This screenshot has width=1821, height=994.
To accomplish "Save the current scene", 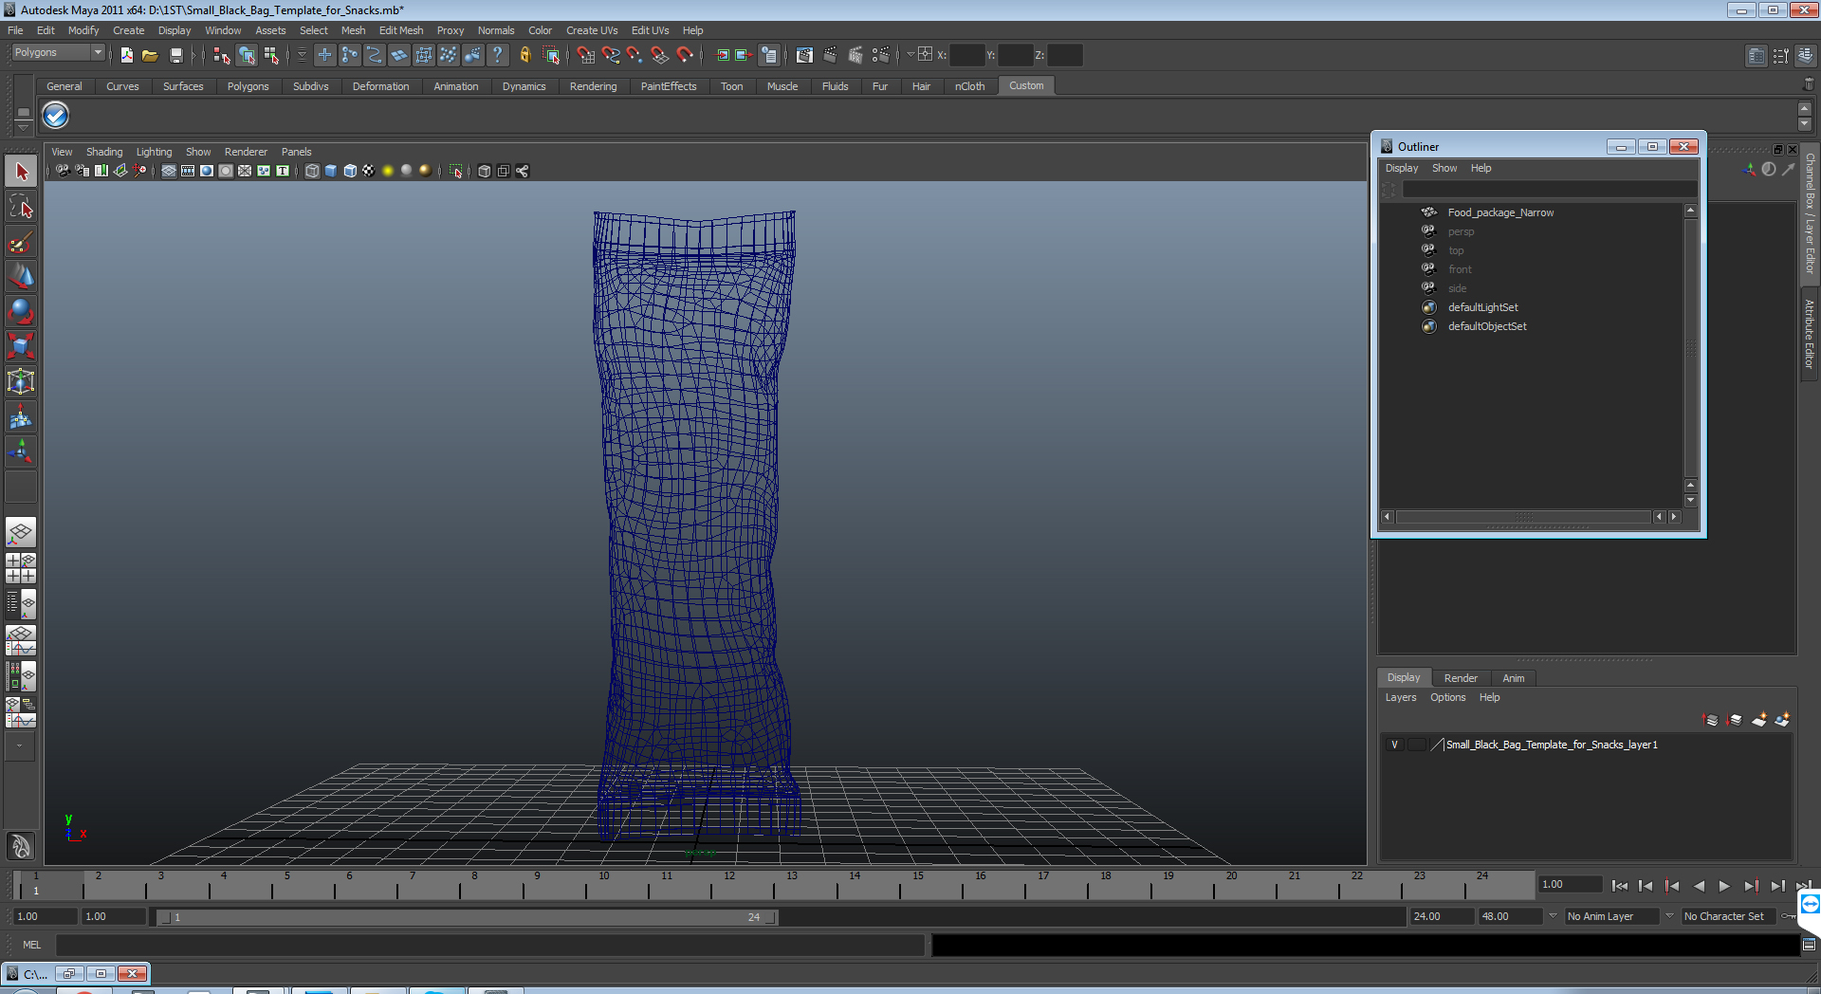I will tap(175, 56).
